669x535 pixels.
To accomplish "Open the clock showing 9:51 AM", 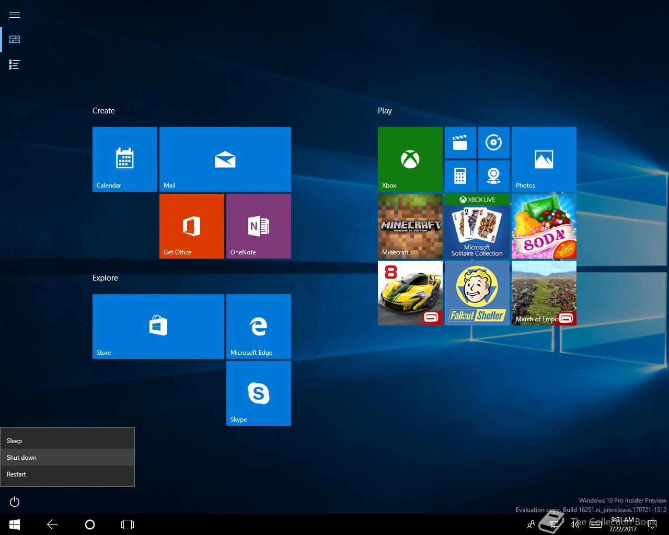I will click(x=622, y=525).
